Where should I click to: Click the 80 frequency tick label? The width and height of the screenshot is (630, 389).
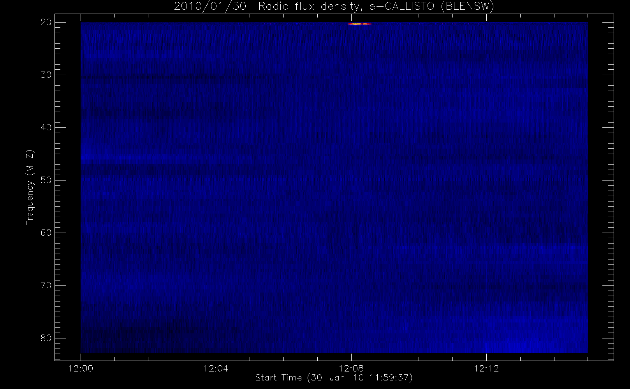coord(46,338)
